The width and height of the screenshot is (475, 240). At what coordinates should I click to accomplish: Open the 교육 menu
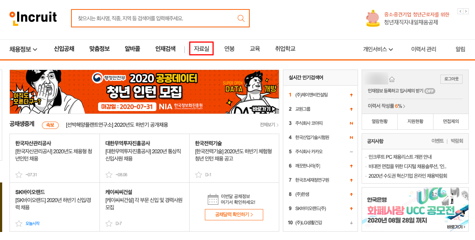click(x=255, y=49)
